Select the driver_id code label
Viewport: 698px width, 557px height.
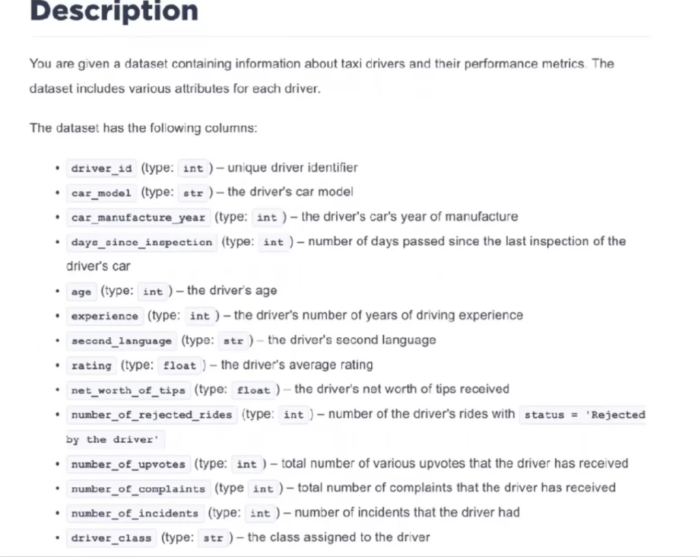102,168
